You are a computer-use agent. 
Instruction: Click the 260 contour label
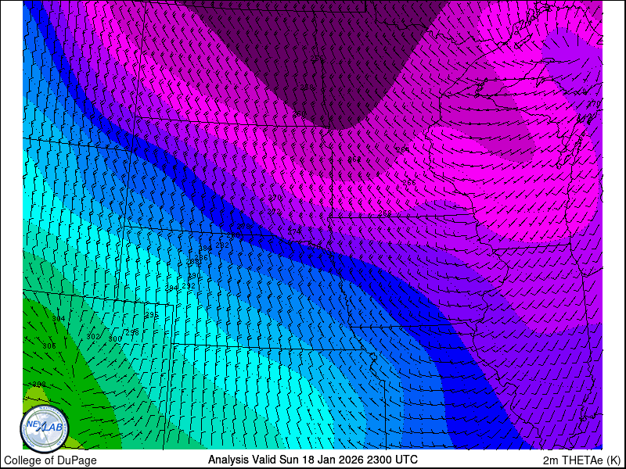(x=300, y=113)
